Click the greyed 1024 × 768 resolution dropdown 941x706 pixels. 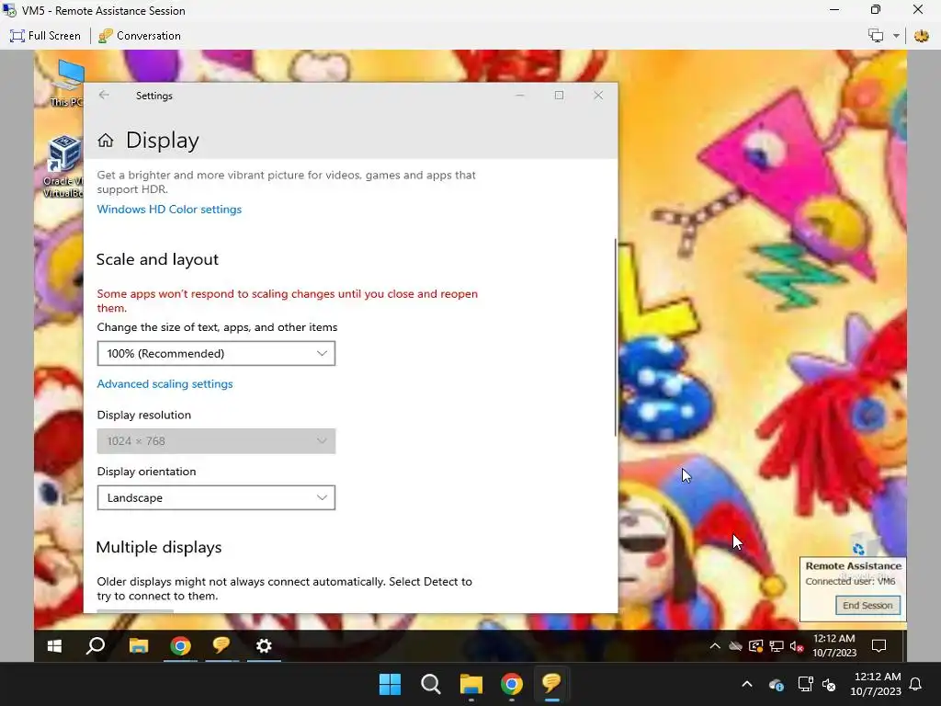[216, 440]
